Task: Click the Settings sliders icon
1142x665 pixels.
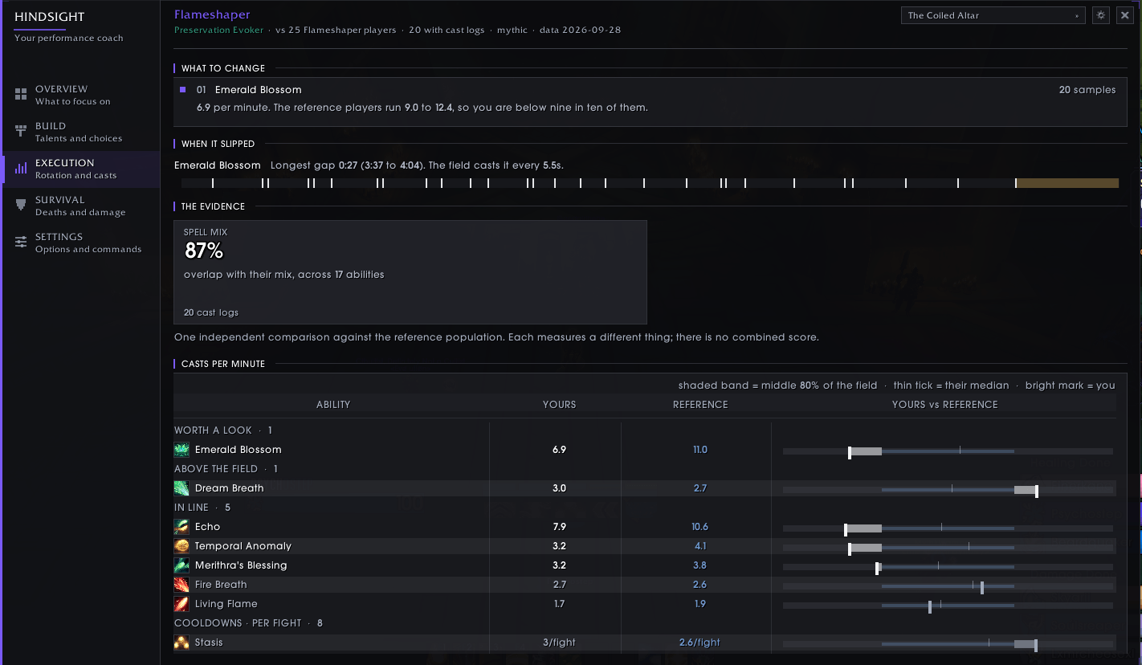Action: [21, 243]
